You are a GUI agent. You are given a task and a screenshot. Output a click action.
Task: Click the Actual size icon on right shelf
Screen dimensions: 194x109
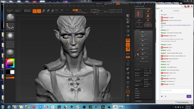coord(128,31)
